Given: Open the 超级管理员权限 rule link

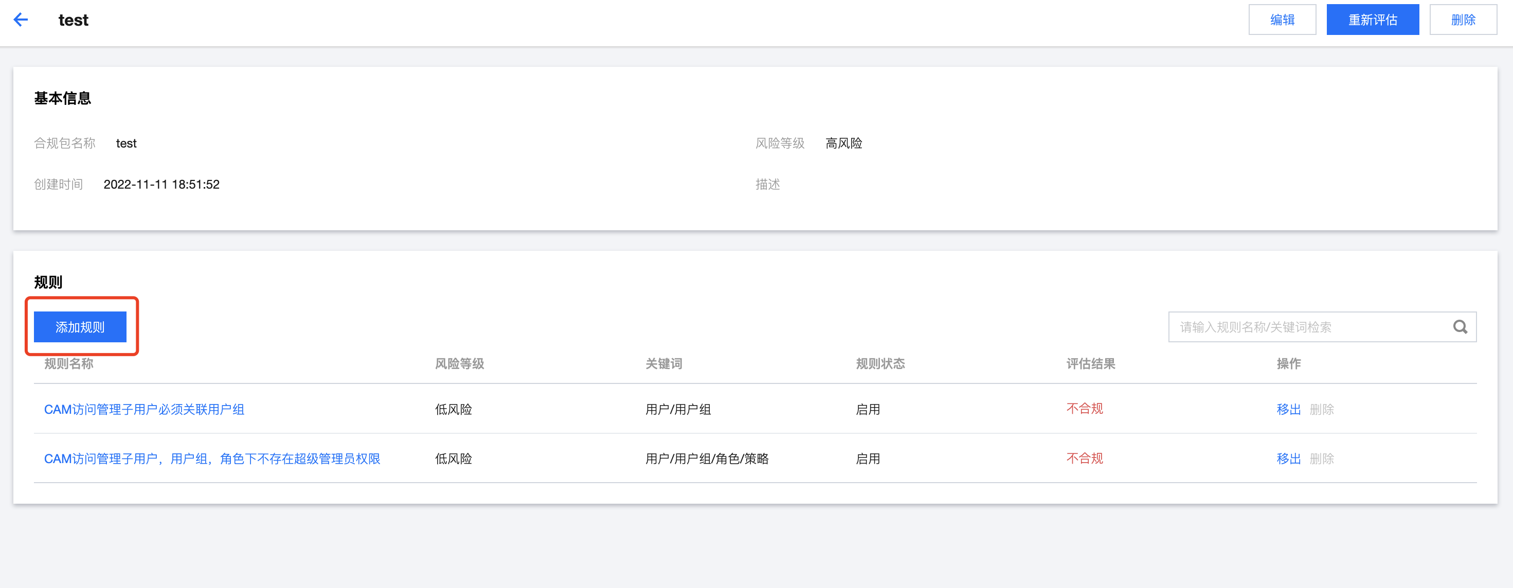Looking at the screenshot, I should pyautogui.click(x=212, y=458).
